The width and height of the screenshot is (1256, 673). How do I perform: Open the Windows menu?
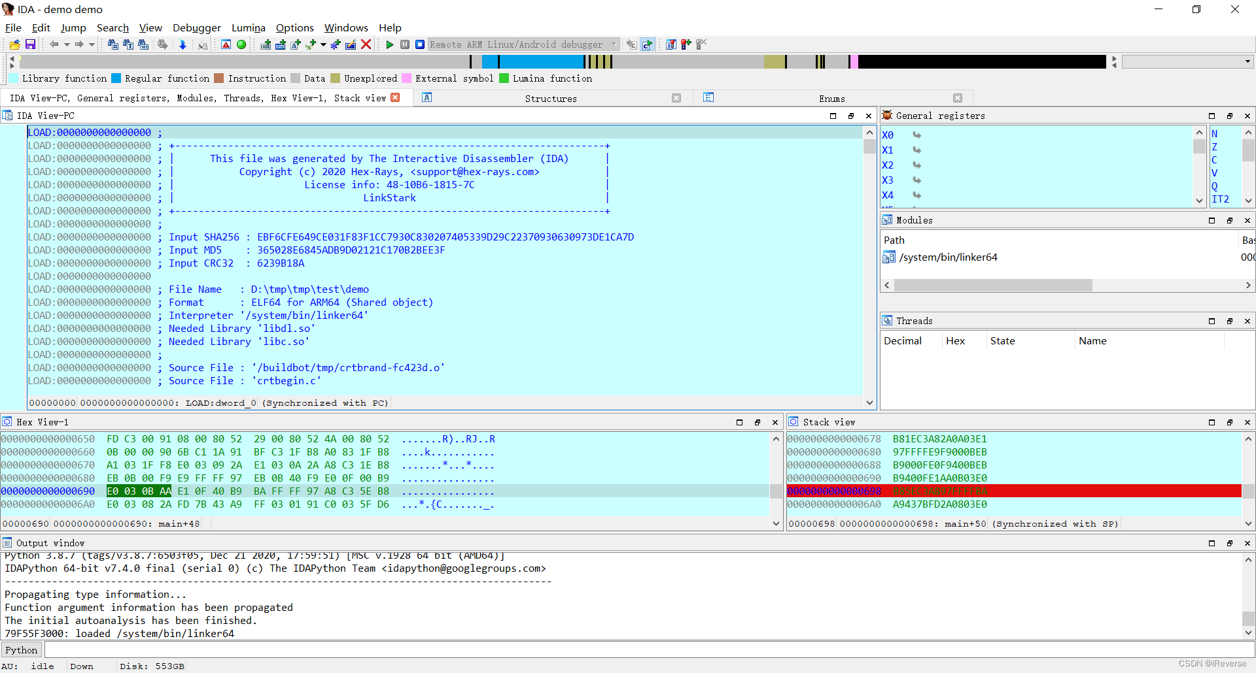(346, 27)
